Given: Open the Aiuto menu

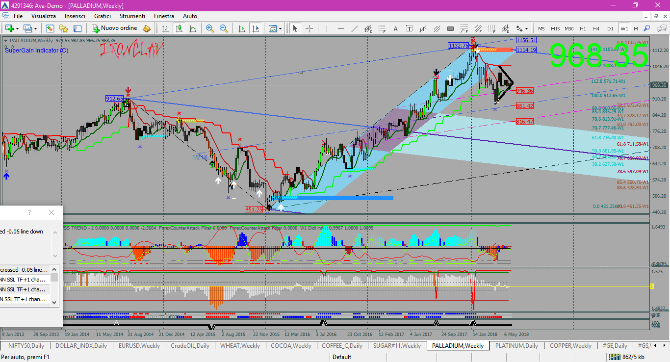Looking at the screenshot, I should coord(190,16).
